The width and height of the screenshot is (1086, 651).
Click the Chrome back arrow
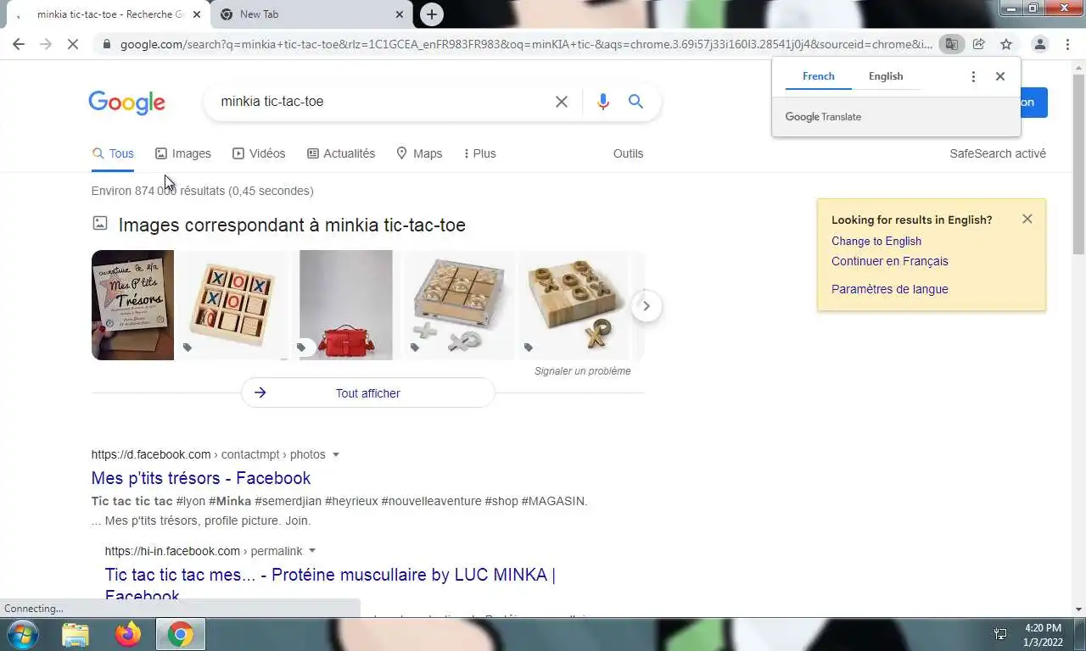pos(19,44)
